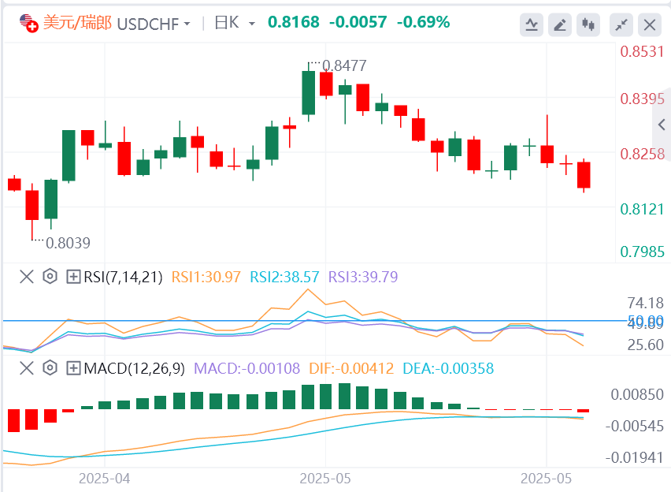Open the indicators line chart tool
Screen dimensions: 671x492
pyautogui.click(x=532, y=24)
